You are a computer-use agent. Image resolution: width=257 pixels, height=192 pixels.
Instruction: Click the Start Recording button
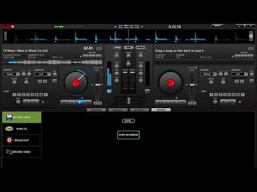pos(128,135)
